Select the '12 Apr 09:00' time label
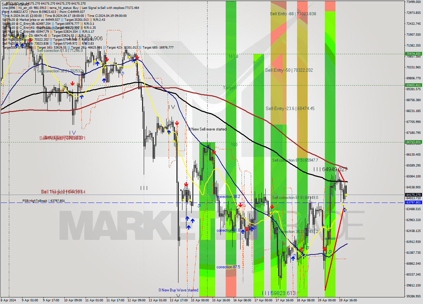The image size is (423, 304). pyautogui.click(x=136, y=300)
